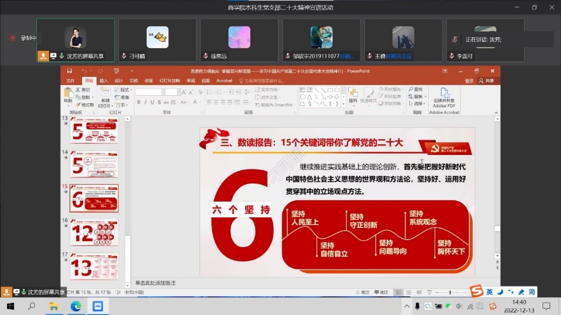Image resolution: width=561 pixels, height=315 pixels.
Task: Open the Acrobat ribbon tab
Action: [224, 81]
